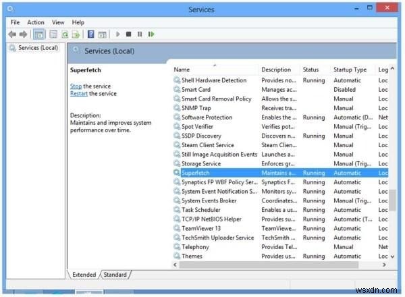Select Services (Local) in console tree
The height and width of the screenshot is (297, 405).
pyautogui.click(x=38, y=48)
